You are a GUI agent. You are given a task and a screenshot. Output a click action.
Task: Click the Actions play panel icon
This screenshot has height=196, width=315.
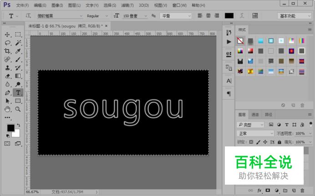(229, 42)
